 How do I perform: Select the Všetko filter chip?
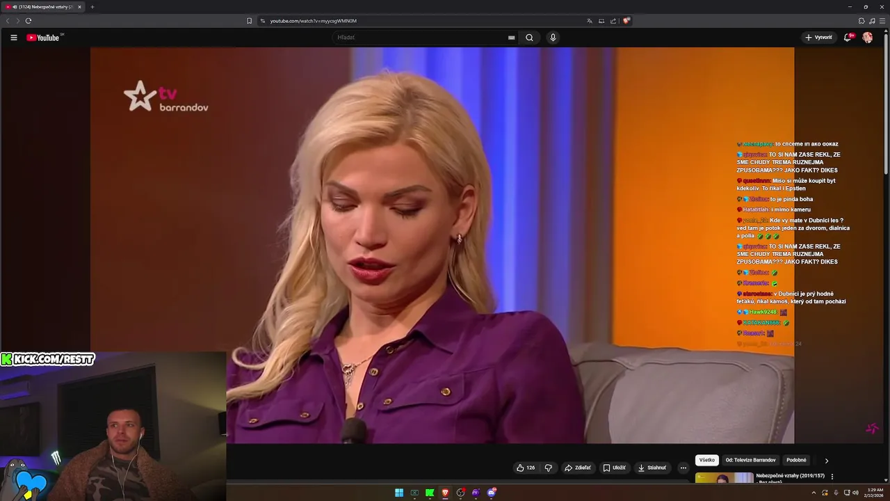pyautogui.click(x=707, y=460)
